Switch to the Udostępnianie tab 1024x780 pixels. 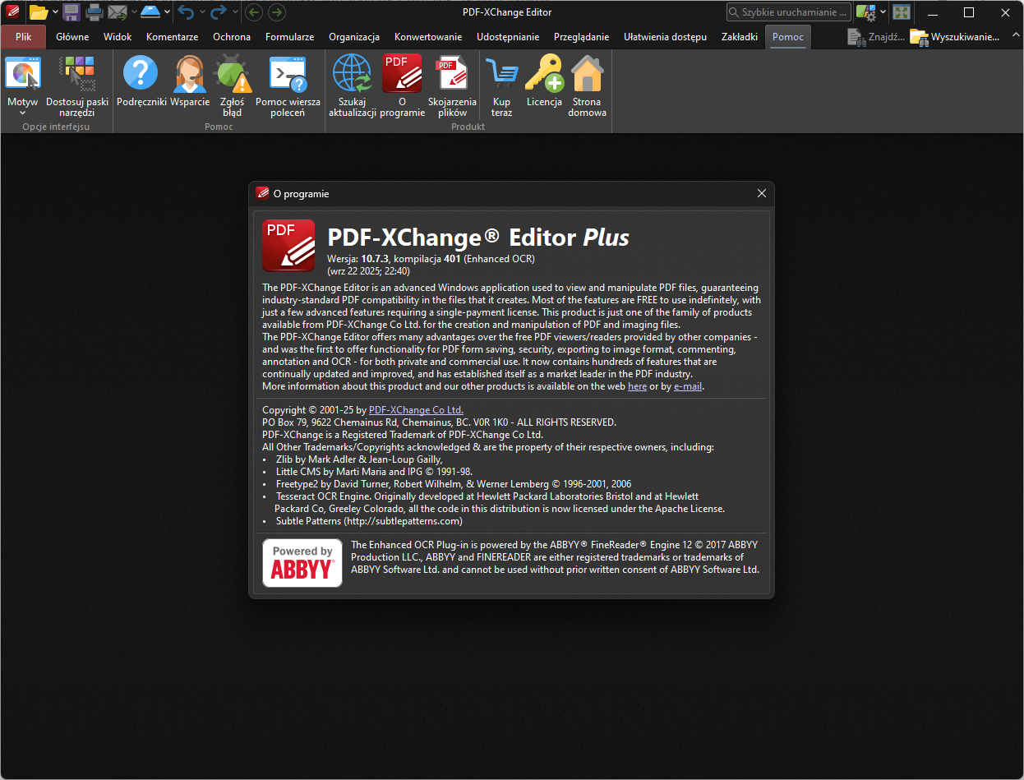point(508,36)
